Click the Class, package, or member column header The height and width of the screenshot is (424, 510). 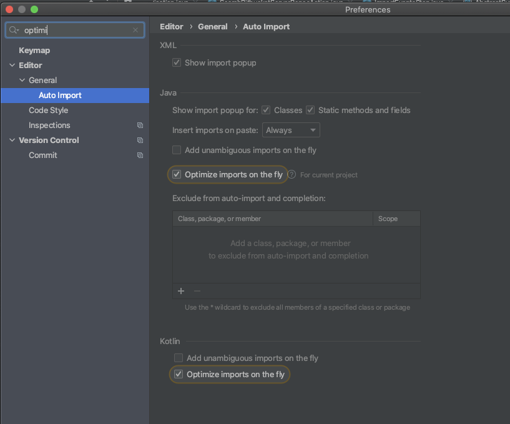click(x=273, y=219)
